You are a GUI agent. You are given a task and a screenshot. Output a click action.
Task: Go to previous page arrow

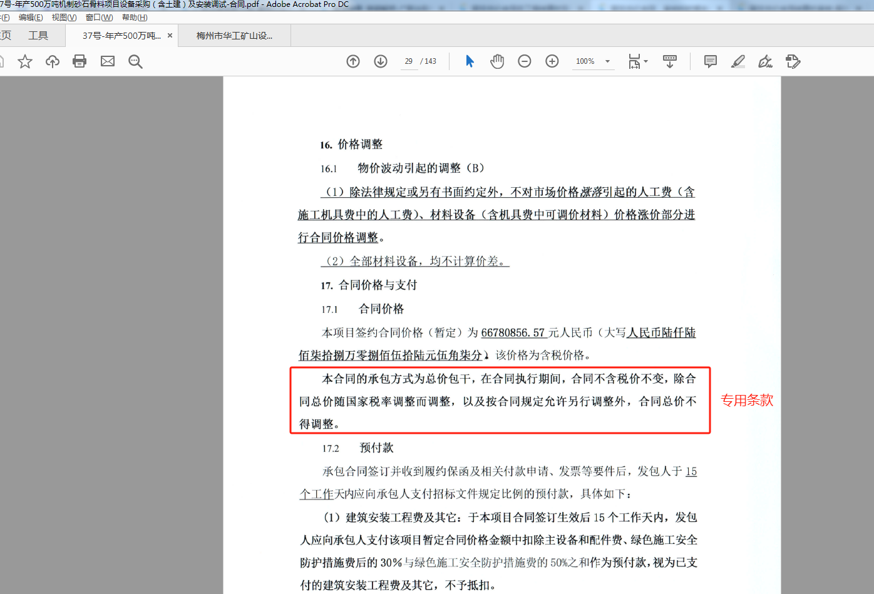353,61
